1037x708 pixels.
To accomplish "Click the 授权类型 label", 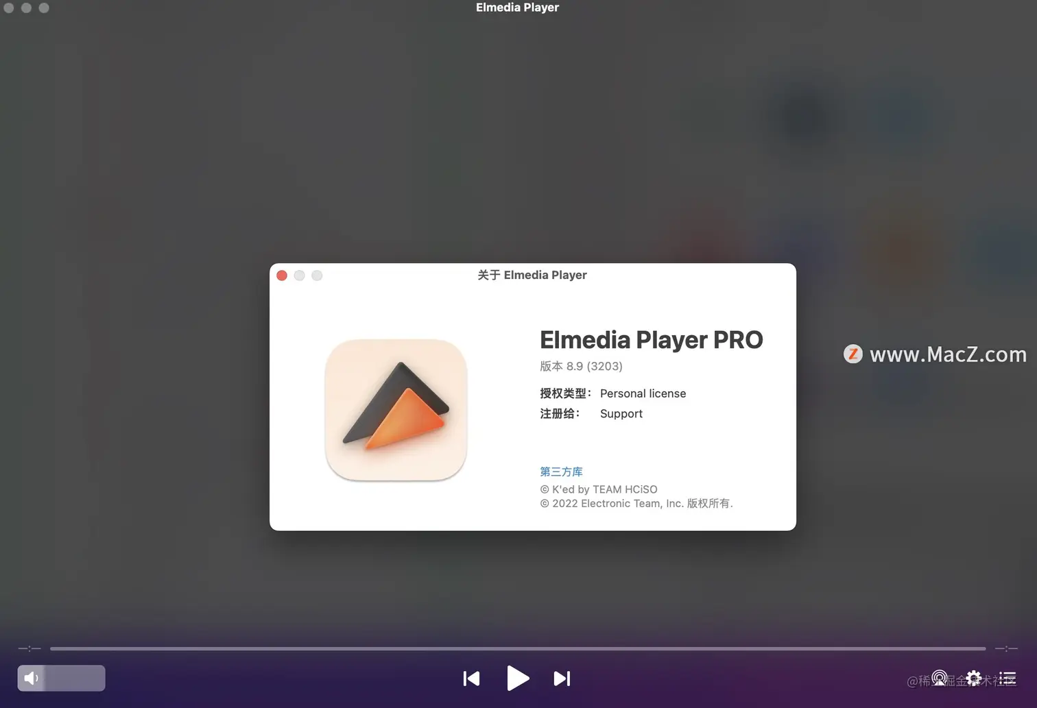I will coord(565,393).
